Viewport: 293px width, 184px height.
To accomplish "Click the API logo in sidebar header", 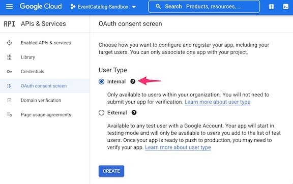I will (x=9, y=24).
